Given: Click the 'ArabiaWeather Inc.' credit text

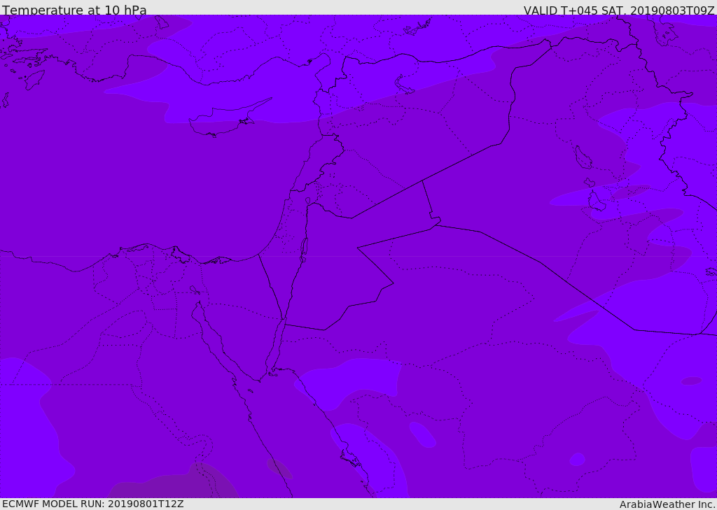Looking at the screenshot, I should coord(667,504).
